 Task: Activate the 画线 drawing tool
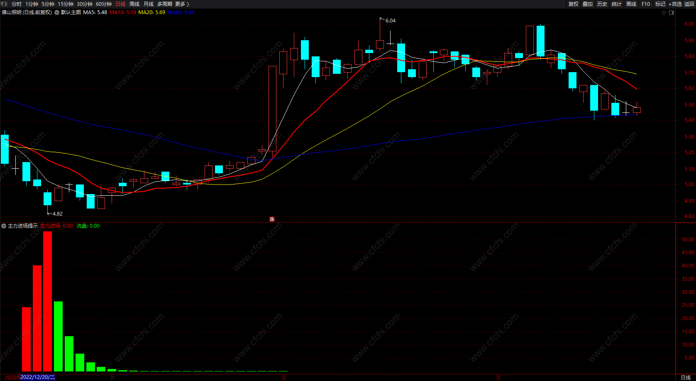(x=631, y=4)
